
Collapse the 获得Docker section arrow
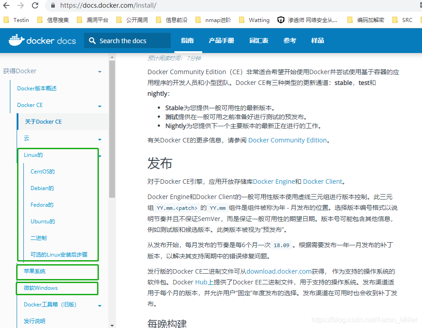pyautogui.click(x=100, y=72)
